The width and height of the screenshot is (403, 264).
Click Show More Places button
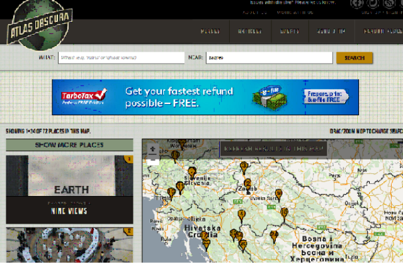(69, 145)
